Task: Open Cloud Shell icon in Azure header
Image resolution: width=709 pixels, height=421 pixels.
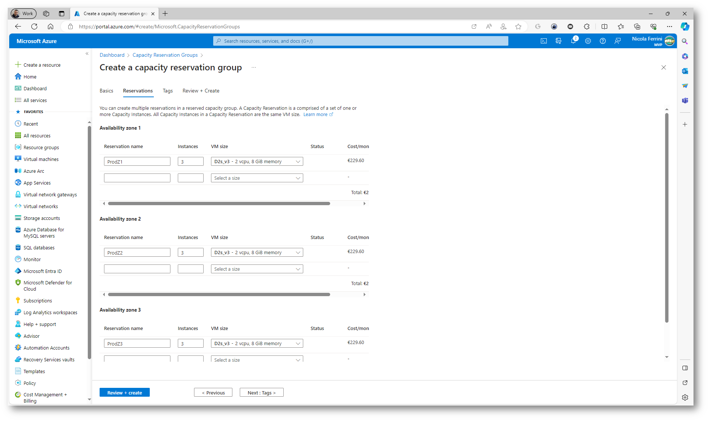Action: (x=544, y=41)
